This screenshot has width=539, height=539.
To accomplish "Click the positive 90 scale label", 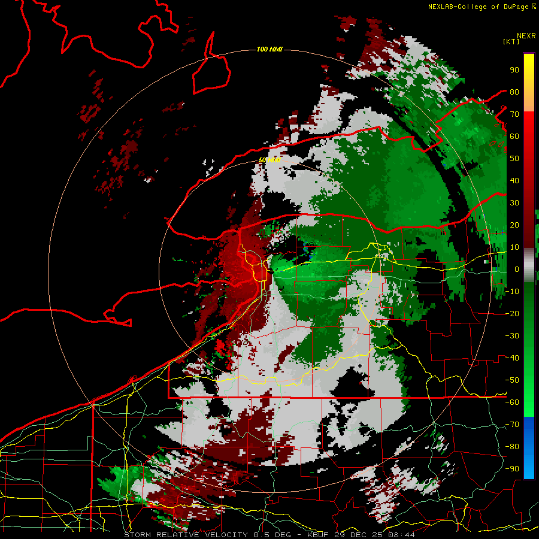I will click(514, 70).
